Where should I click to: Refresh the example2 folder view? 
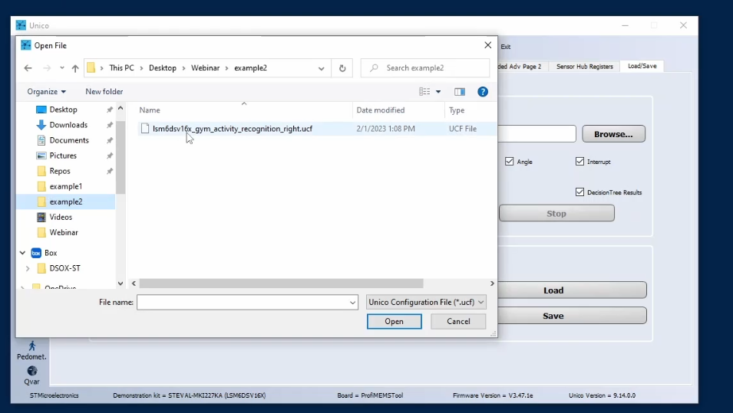pos(342,68)
